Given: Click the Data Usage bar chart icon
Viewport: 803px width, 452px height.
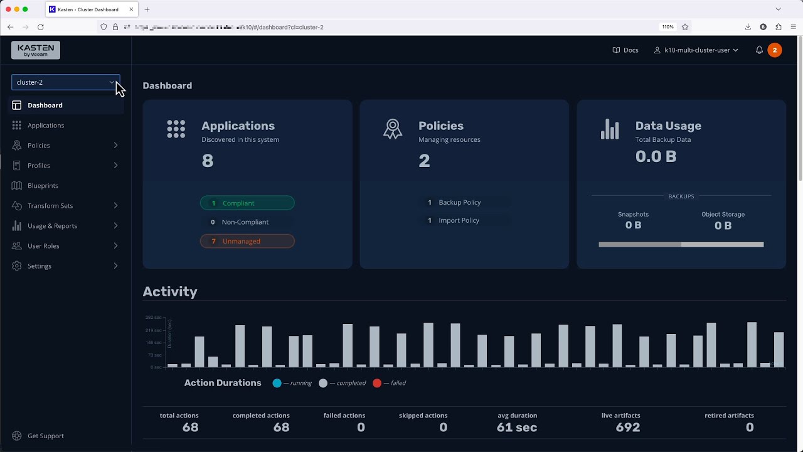Looking at the screenshot, I should point(610,129).
